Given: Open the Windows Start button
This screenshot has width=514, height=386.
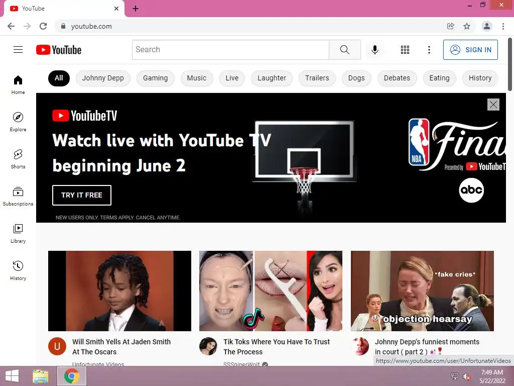Looking at the screenshot, I should coord(12,376).
